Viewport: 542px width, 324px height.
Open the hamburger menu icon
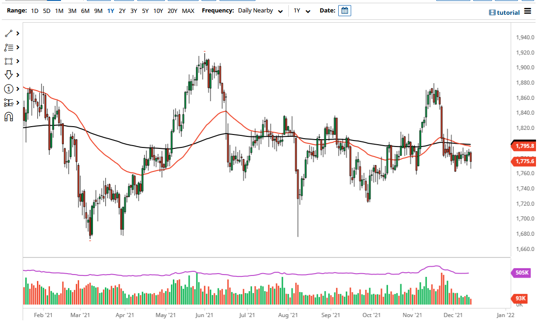pos(528,11)
